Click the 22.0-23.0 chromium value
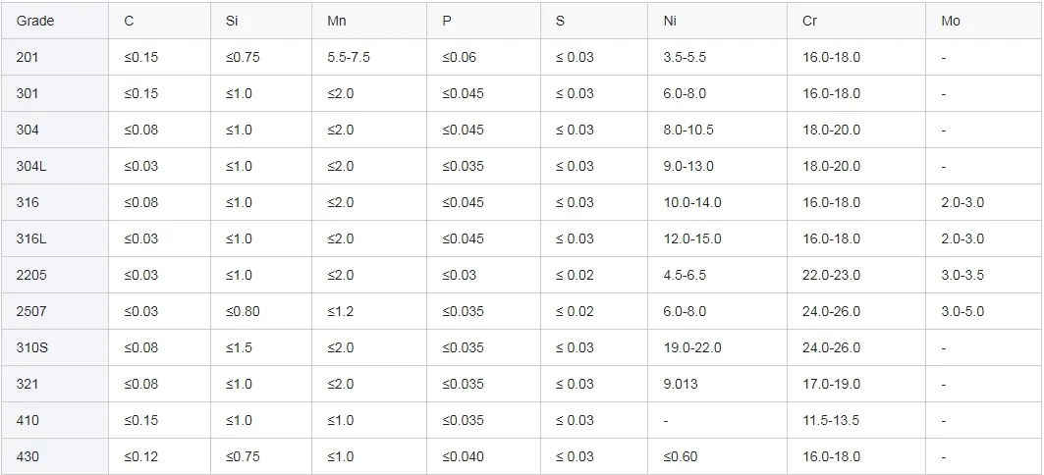The image size is (1044, 475). [831, 275]
